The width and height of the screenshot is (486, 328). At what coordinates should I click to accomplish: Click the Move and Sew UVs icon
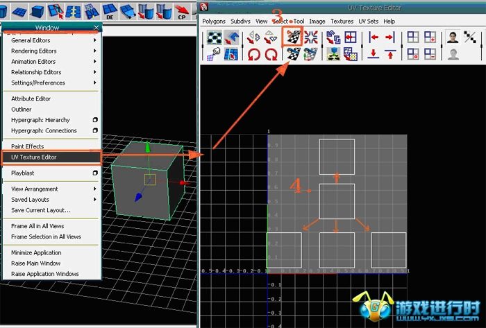point(310,54)
